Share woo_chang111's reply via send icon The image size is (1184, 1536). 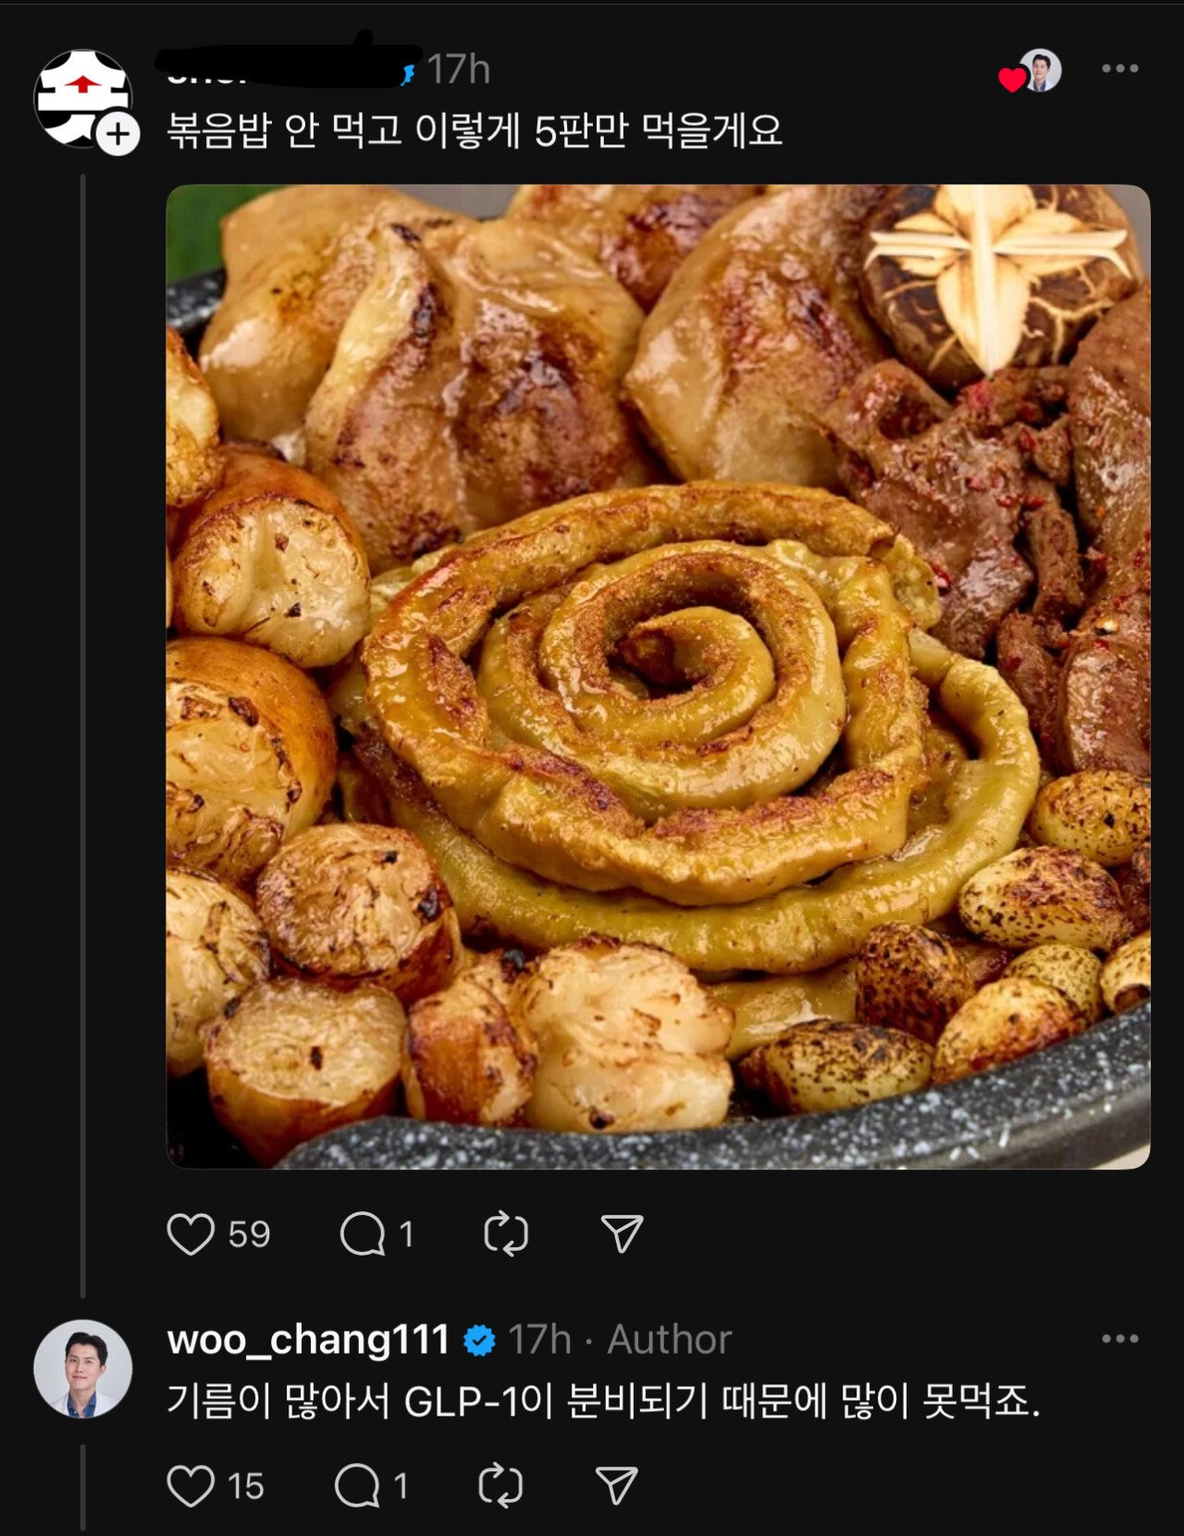[616, 1486]
